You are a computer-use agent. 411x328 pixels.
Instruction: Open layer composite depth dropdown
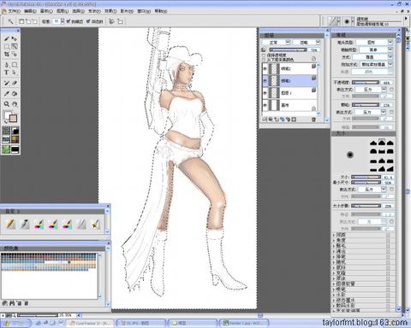[x=306, y=43]
